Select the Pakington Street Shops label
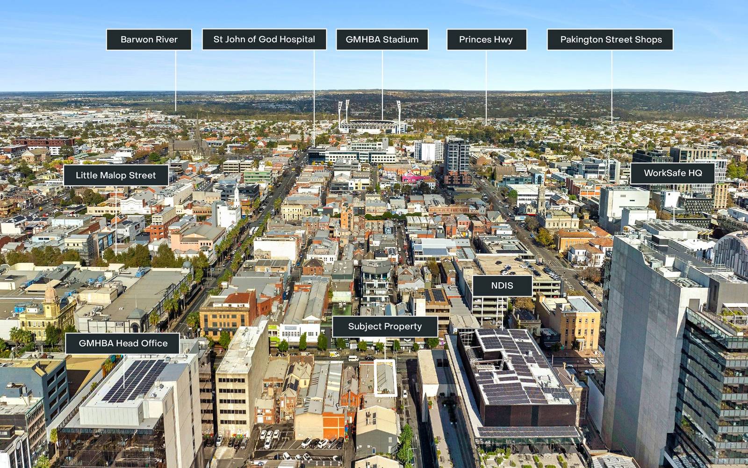Screen dimensions: 748x468 pos(611,39)
